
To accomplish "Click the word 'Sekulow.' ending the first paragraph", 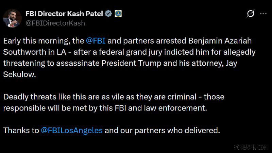I will [x=19, y=74].
